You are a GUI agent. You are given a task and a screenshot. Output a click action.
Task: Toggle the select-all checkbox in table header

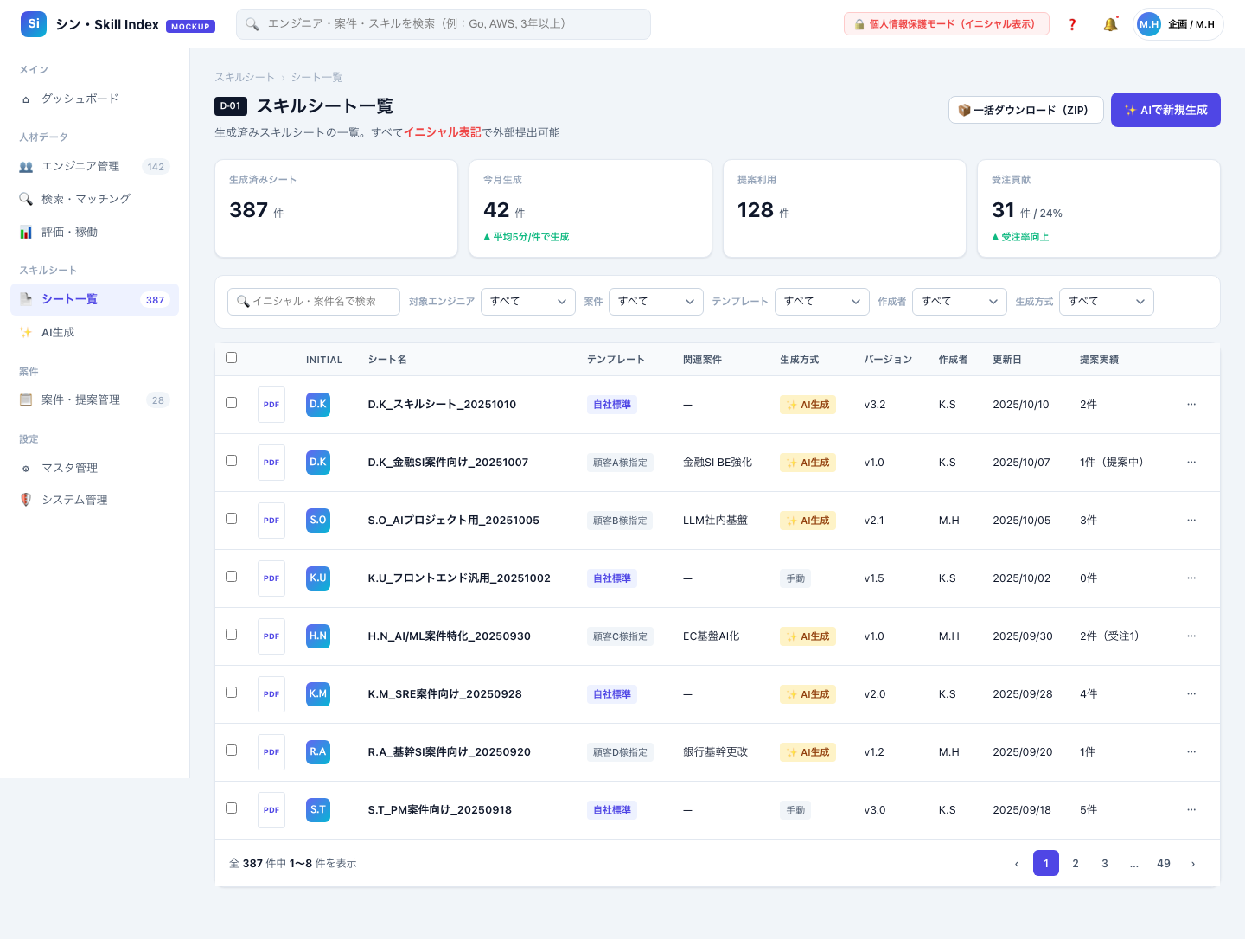(x=231, y=358)
